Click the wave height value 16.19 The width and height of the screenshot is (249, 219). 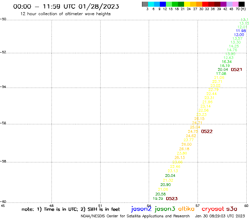point(225,66)
